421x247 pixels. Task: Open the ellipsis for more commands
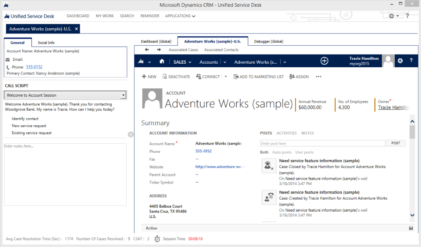318,76
